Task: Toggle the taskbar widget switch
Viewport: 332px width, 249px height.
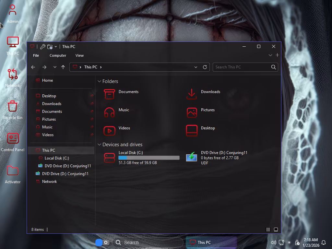Action: click(102, 243)
